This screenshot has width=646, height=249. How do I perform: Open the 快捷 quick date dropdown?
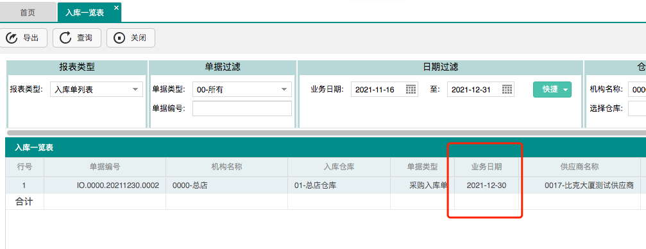click(x=552, y=89)
